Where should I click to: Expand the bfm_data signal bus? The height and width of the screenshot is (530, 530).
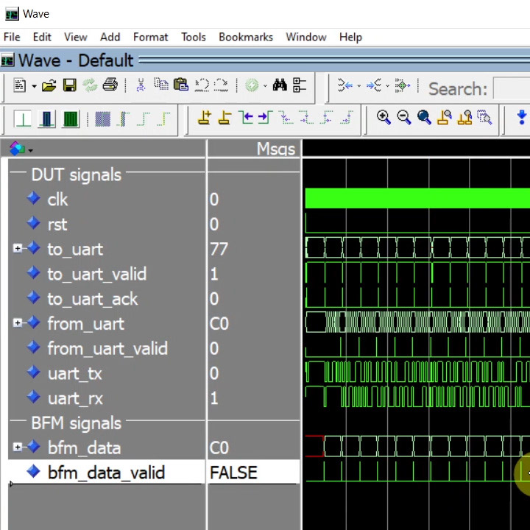(17, 448)
